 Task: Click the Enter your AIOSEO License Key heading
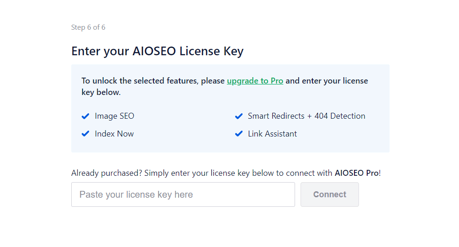(157, 51)
